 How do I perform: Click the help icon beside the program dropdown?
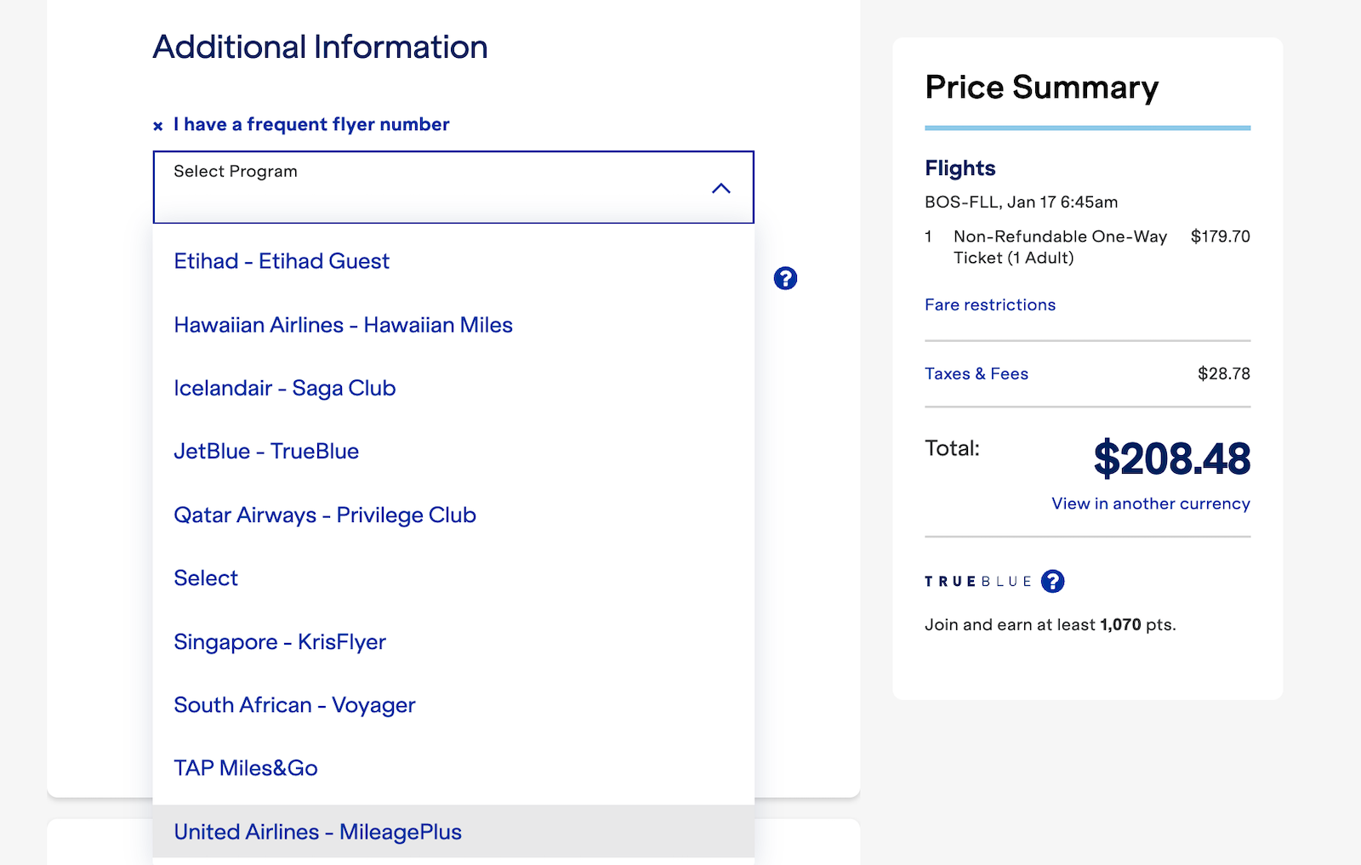pos(785,278)
